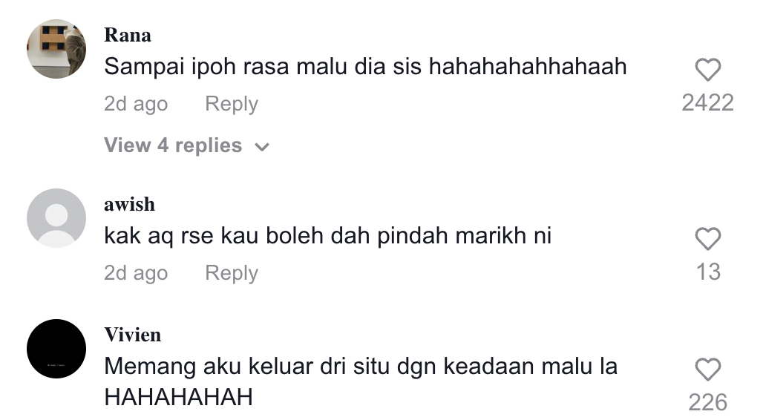Screen dimensions: 766x420
Task: Select the 226 like count
Action: click(x=708, y=403)
